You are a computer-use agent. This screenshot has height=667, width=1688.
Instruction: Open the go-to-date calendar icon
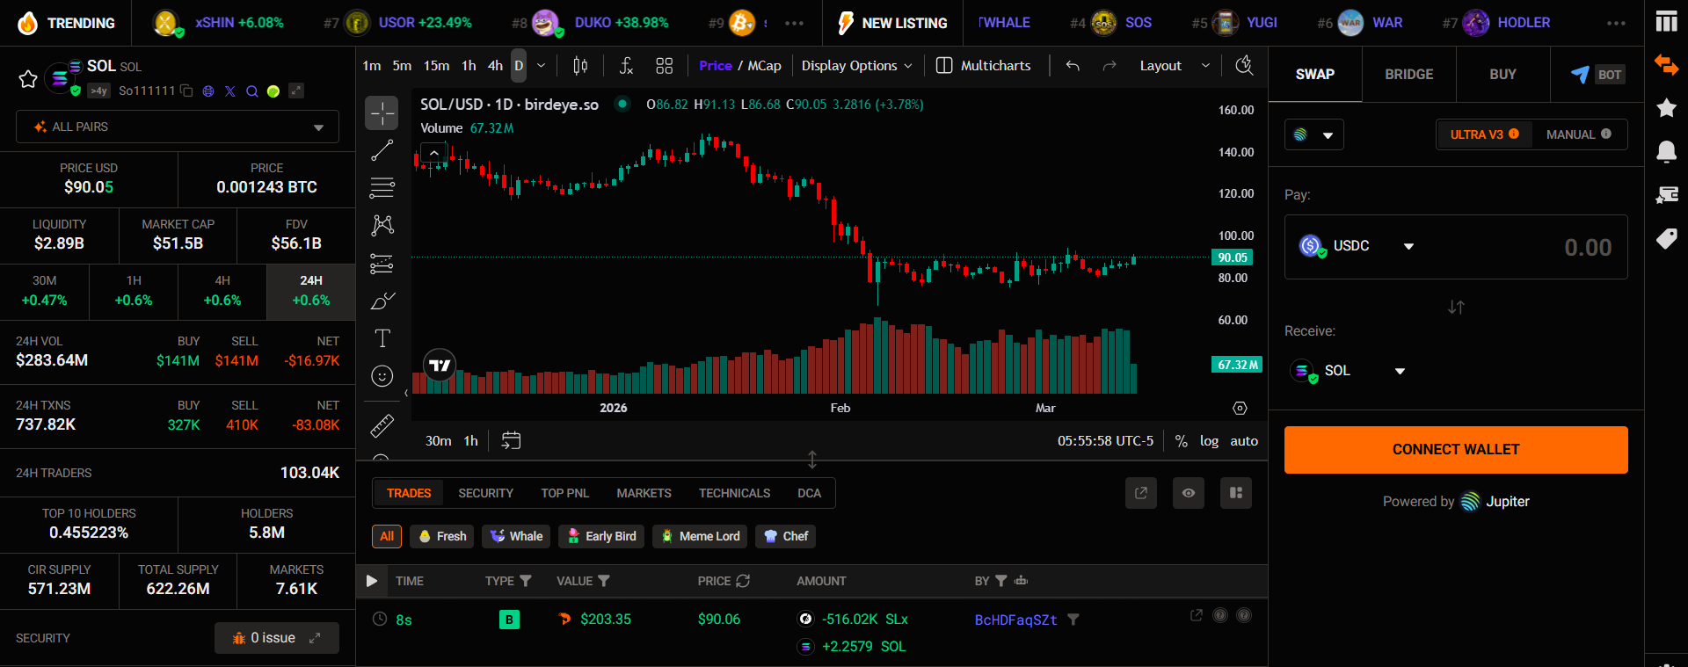tap(511, 440)
